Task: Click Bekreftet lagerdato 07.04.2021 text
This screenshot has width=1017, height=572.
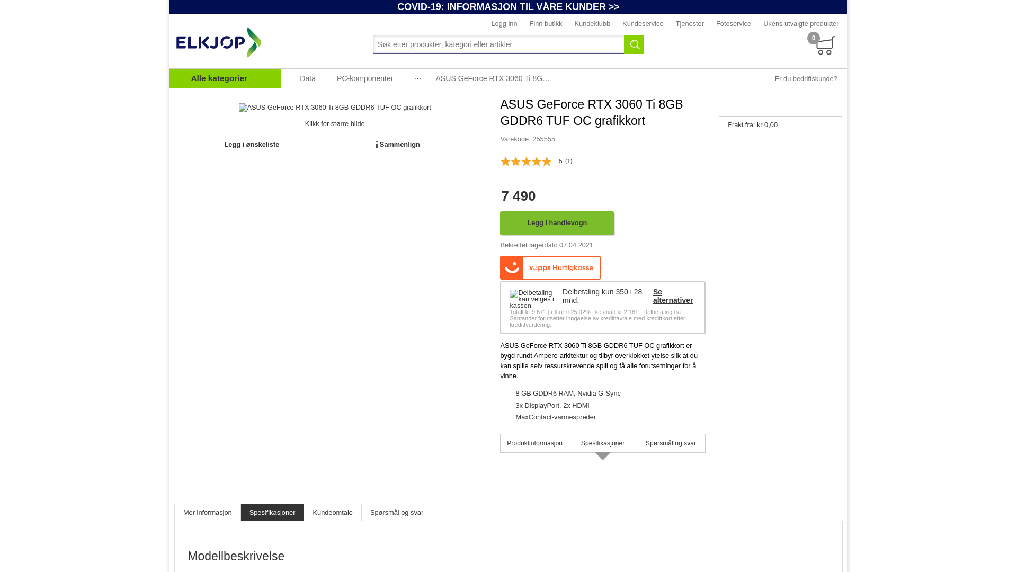Action: coord(547,245)
